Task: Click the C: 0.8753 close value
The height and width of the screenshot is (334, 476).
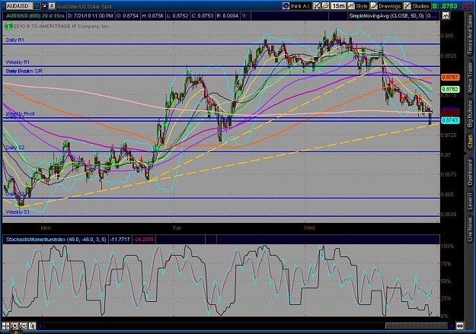Action: pos(203,16)
